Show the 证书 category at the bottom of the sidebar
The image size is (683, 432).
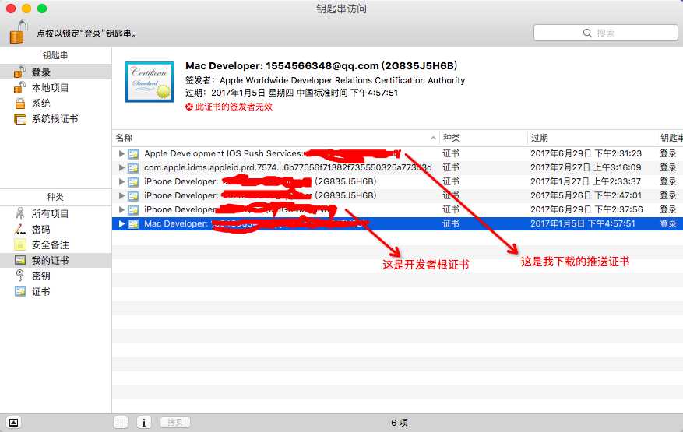(x=56, y=292)
